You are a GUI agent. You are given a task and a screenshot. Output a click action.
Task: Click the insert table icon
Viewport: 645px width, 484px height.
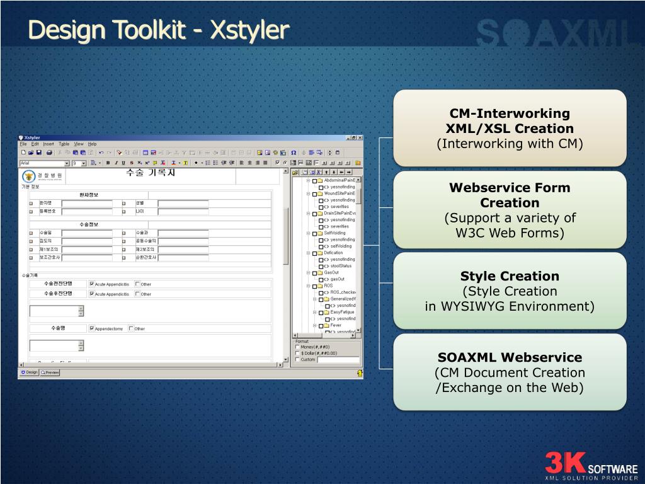pos(146,153)
